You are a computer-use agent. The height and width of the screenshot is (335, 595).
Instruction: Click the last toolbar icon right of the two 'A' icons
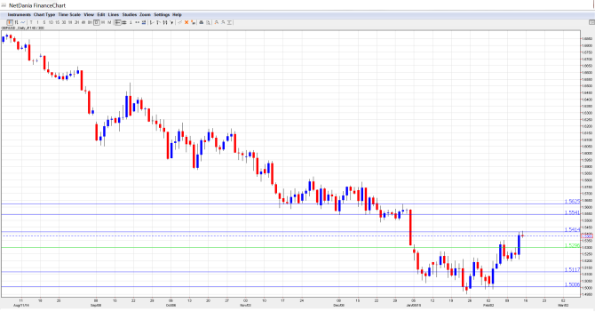tap(230, 22)
